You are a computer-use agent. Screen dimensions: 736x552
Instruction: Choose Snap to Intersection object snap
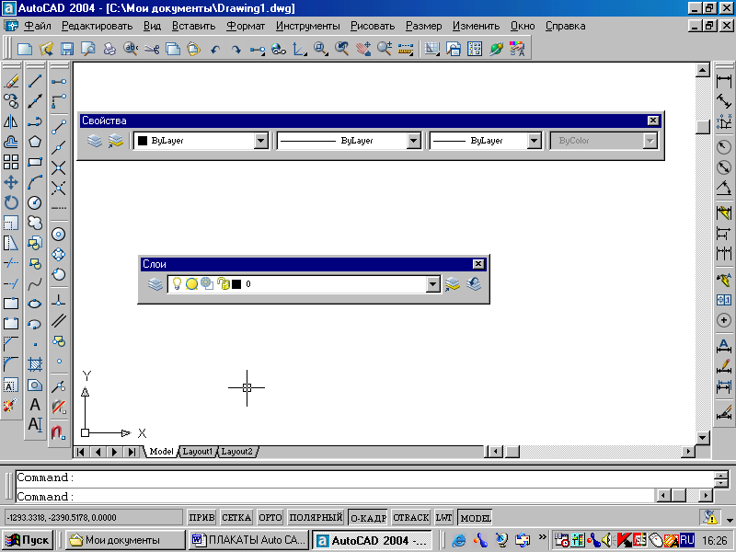[59, 167]
